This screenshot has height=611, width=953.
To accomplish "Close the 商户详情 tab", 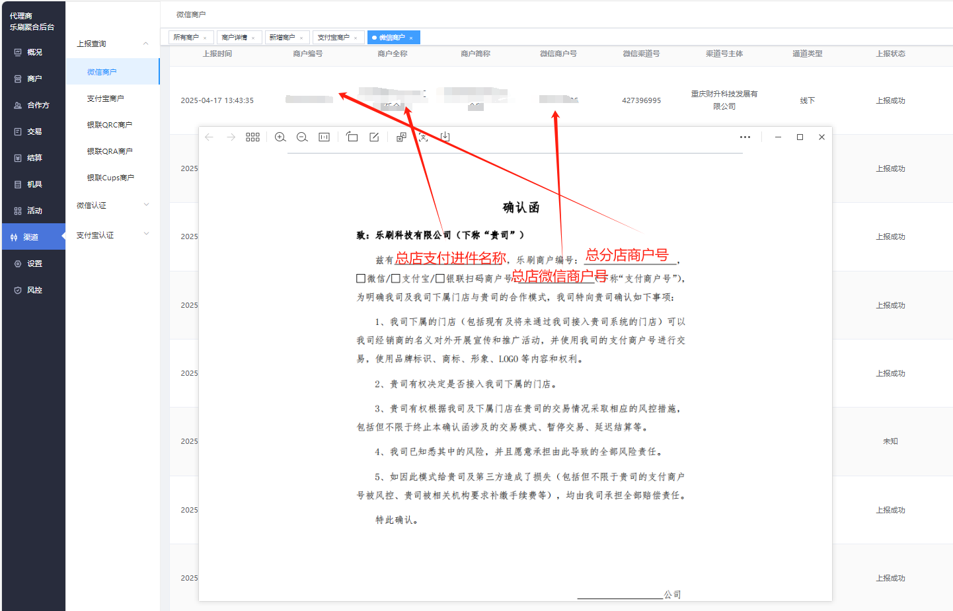I will (x=253, y=38).
